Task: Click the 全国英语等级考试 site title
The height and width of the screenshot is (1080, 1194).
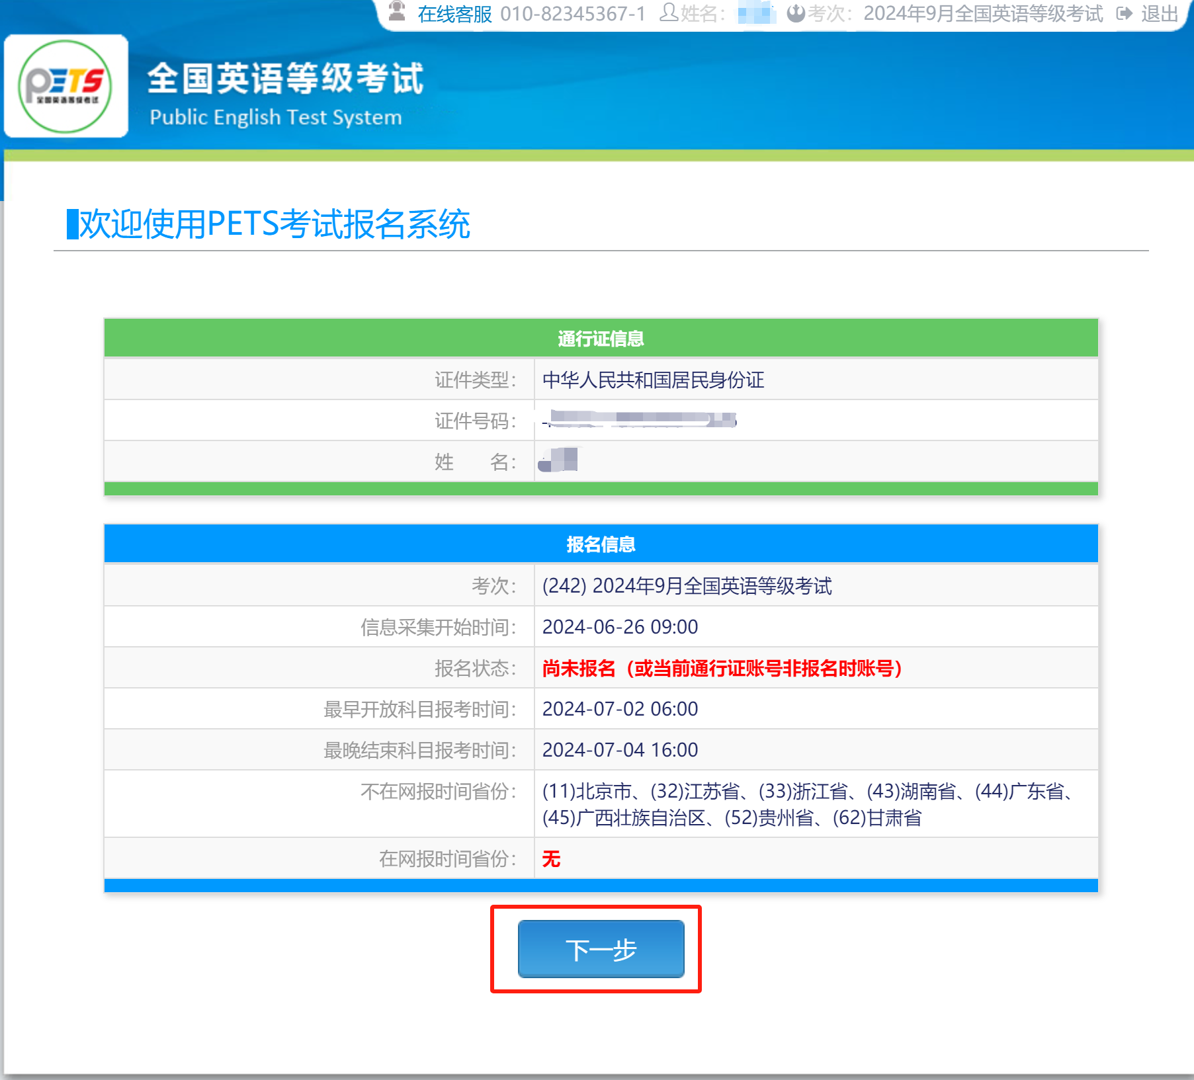Action: click(285, 79)
